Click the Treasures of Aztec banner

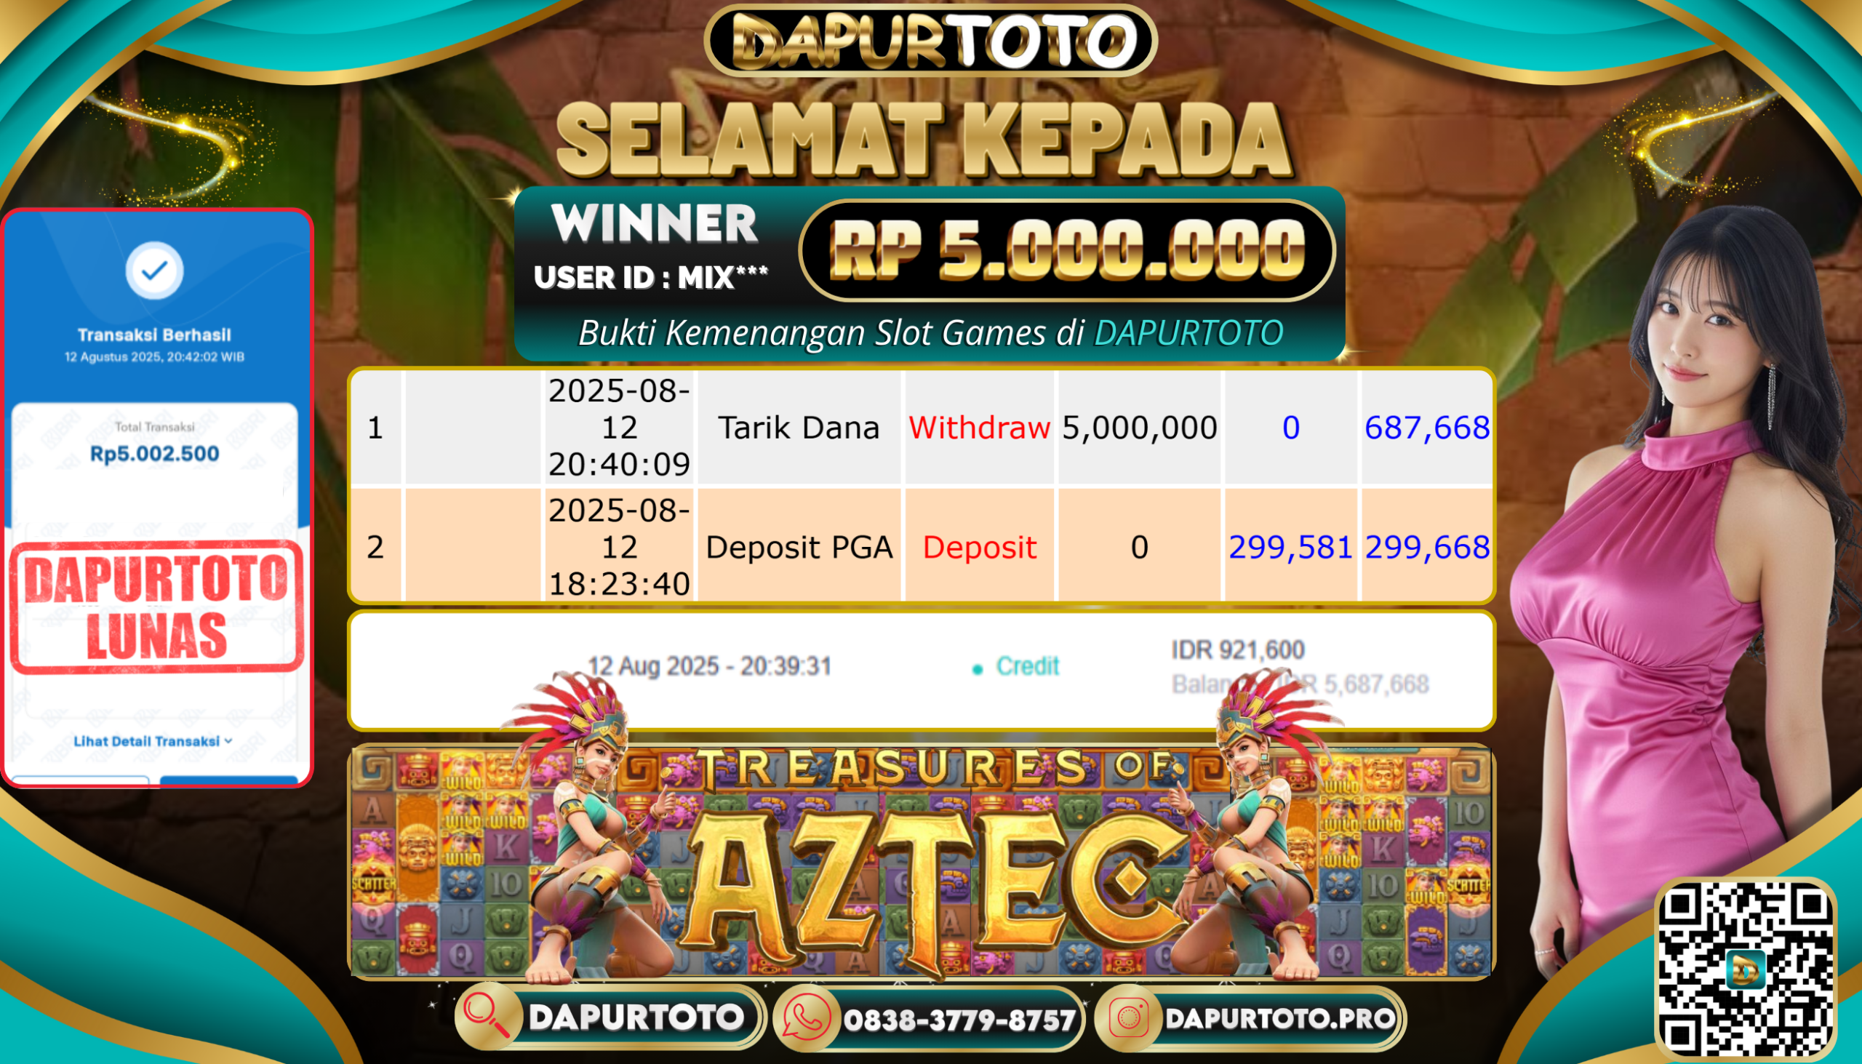tap(921, 861)
